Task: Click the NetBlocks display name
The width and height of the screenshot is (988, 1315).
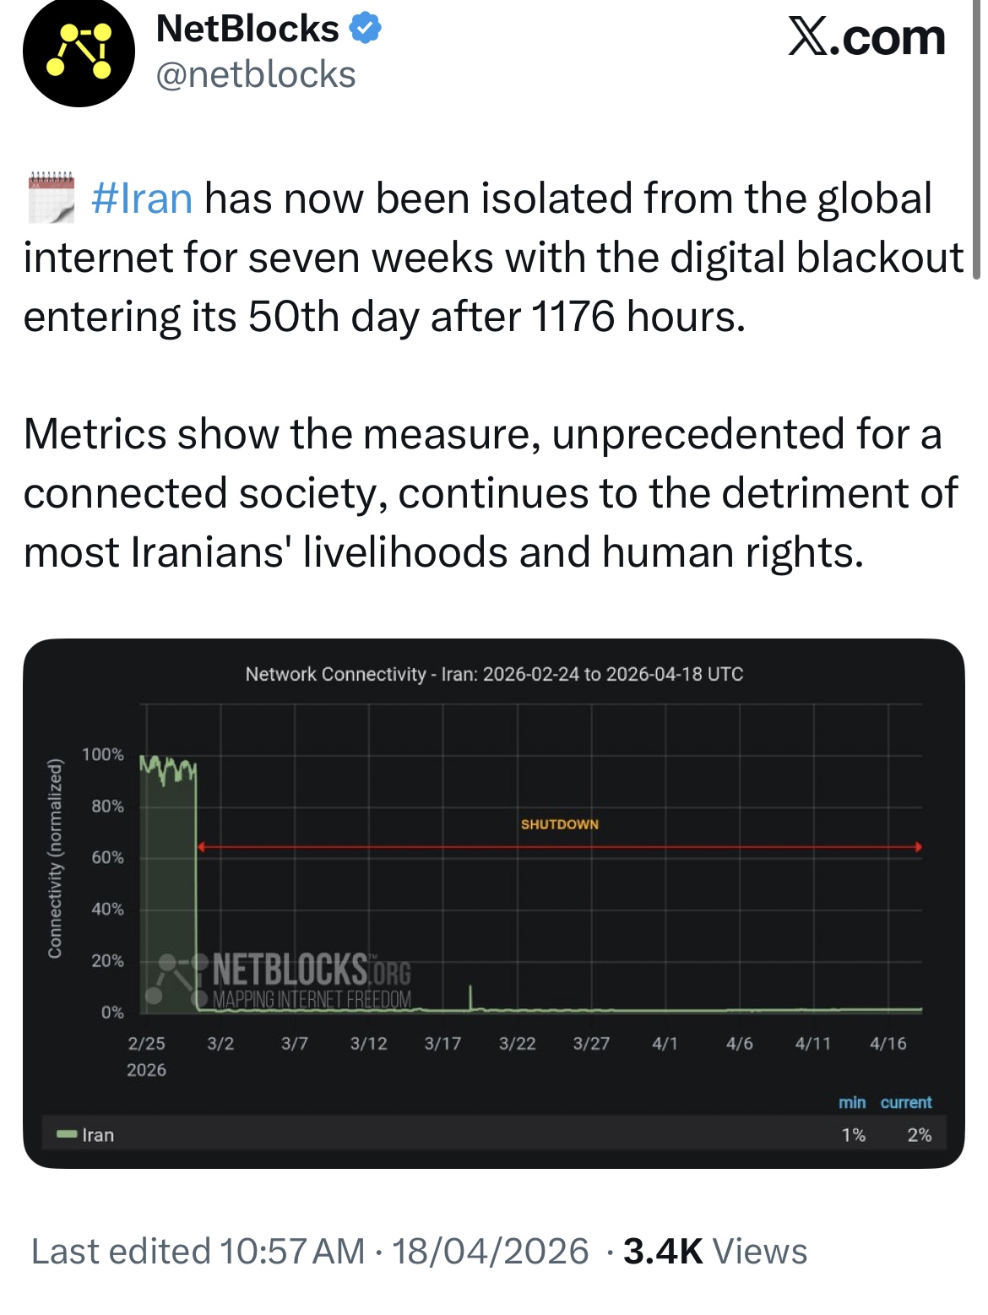Action: (247, 29)
